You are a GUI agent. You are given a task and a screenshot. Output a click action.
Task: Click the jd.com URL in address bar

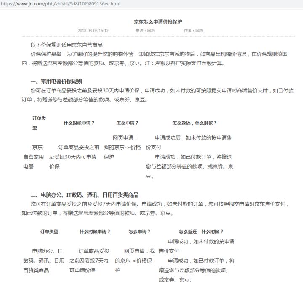[61, 4]
